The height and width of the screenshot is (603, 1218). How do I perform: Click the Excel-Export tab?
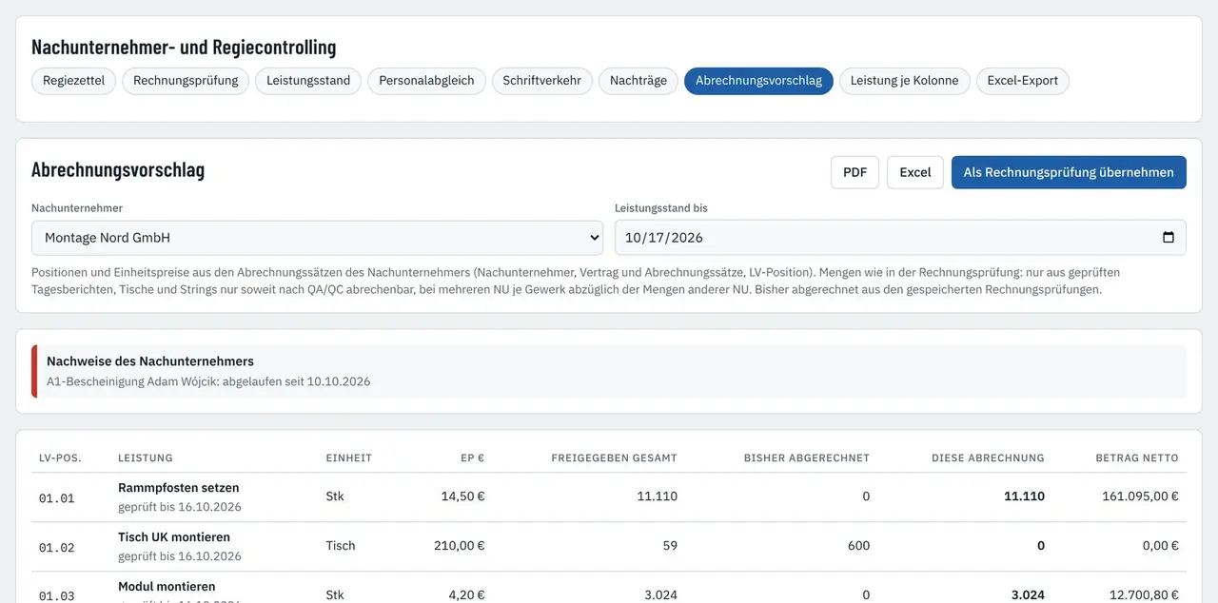pyautogui.click(x=1023, y=81)
